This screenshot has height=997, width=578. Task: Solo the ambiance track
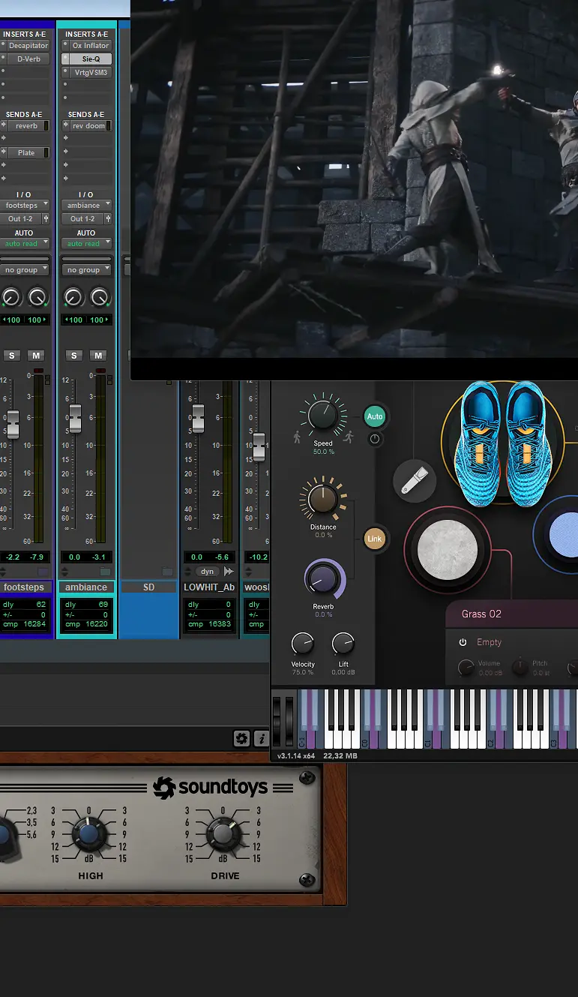click(x=73, y=355)
